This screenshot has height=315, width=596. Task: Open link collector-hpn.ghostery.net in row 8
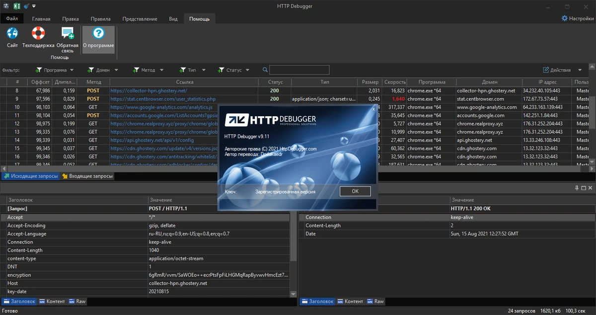[x=149, y=90]
